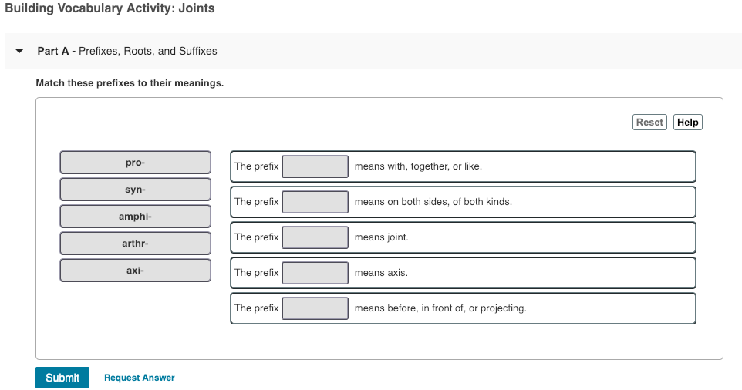Submit the answer
742x390 pixels.
[62, 378]
